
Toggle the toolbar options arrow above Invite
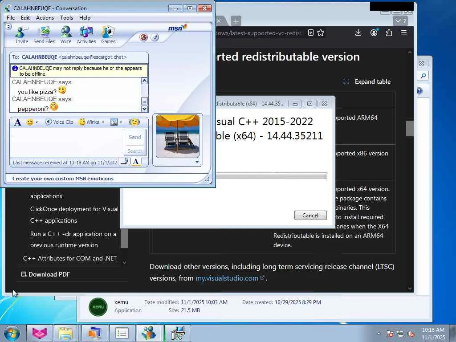pos(8,26)
